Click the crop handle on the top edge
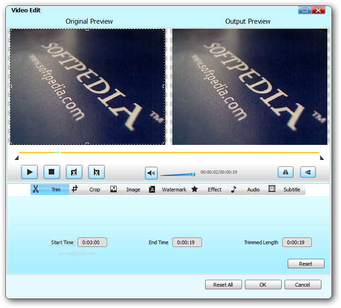 click(87, 30)
